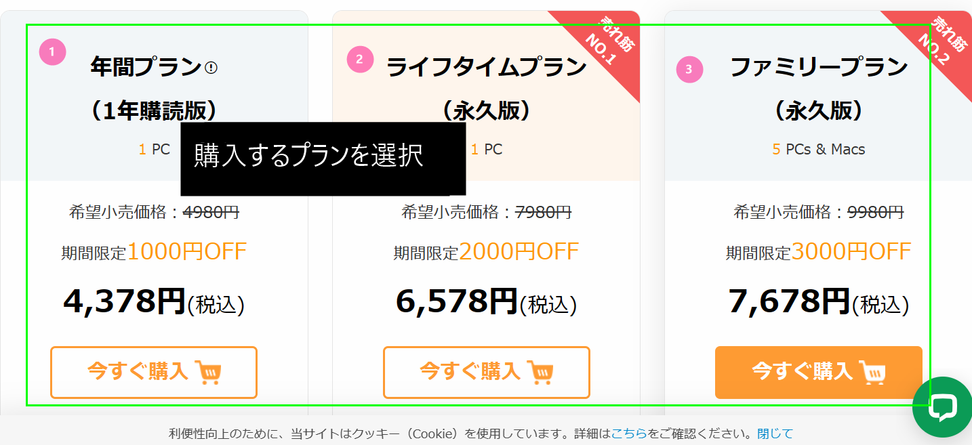Click 今すぐ購入 for the ライフタイムプラン
The height and width of the screenshot is (445, 972).
[486, 372]
